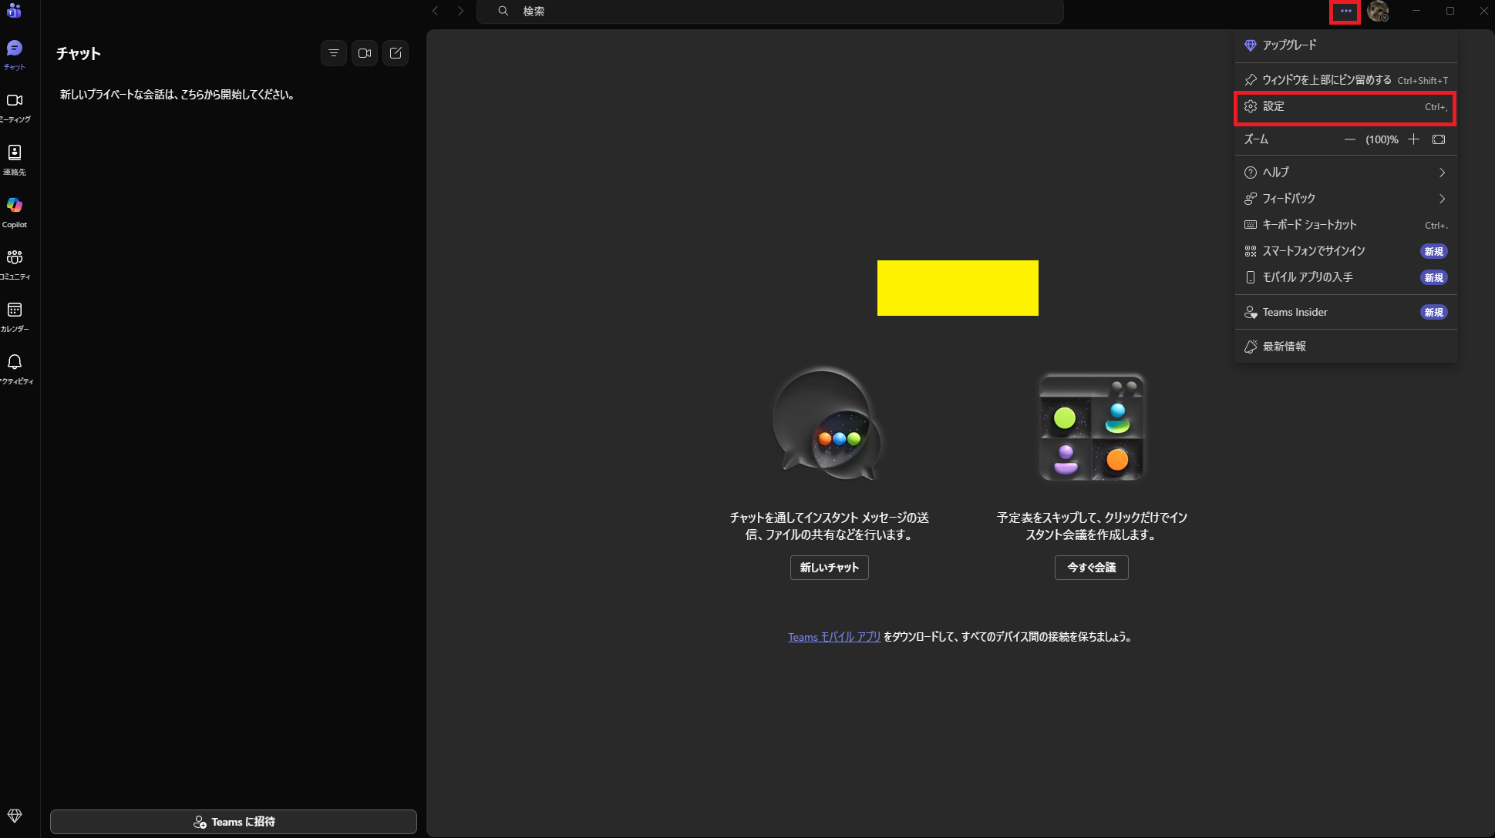
Task: Increase zoom with the plus button
Action: (1413, 139)
